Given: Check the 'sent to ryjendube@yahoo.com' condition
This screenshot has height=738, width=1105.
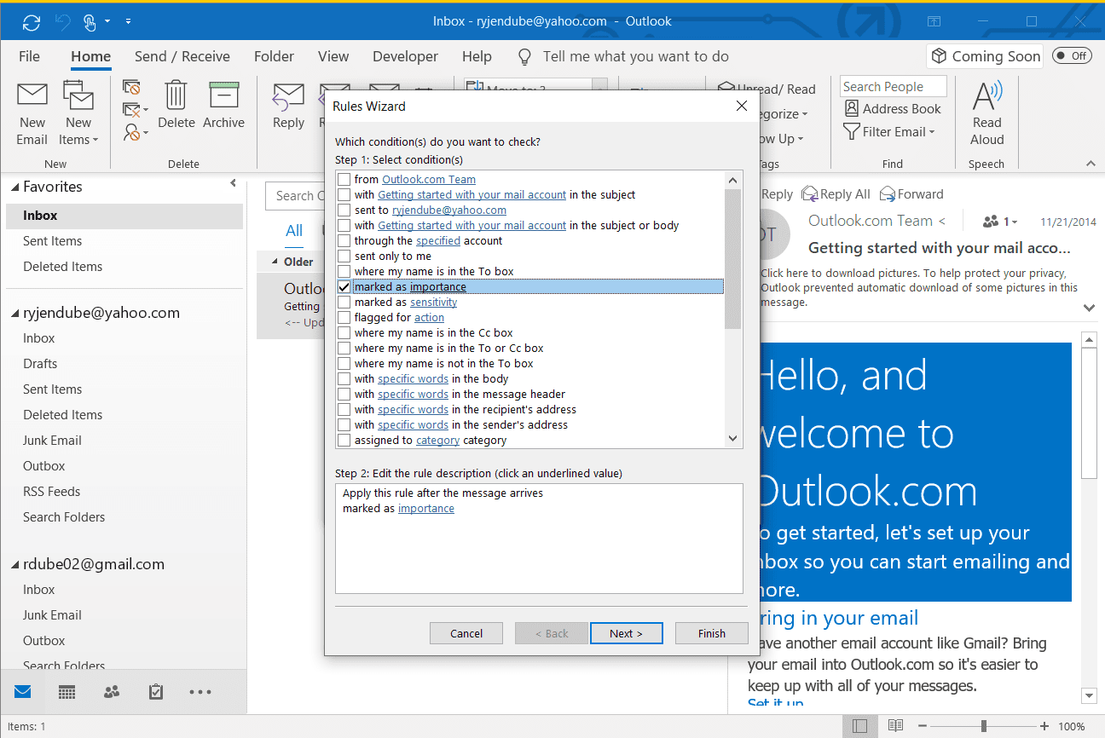Looking at the screenshot, I should 344,210.
